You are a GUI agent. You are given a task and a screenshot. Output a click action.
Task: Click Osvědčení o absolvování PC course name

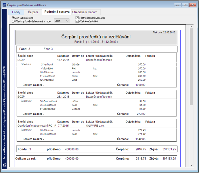[x=37, y=126]
